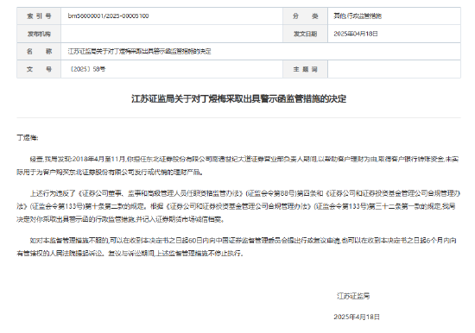Image resolution: width=475 pixels, height=333 pixels.
Task: Click the 分类 label cell
Action: pos(305,16)
